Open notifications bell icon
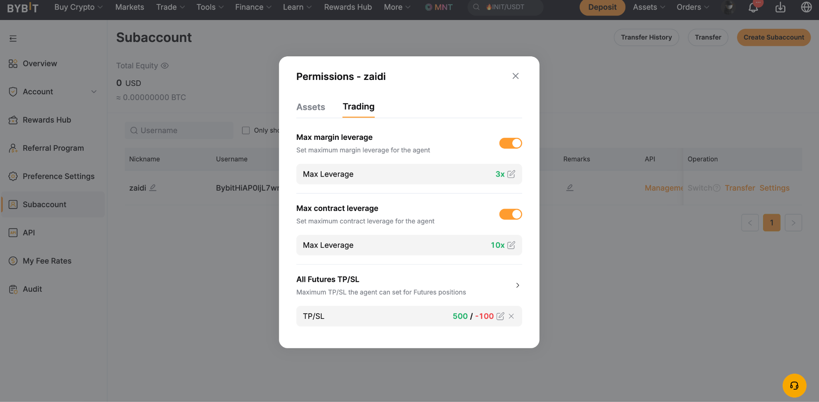This screenshot has height=402, width=819. click(x=753, y=7)
